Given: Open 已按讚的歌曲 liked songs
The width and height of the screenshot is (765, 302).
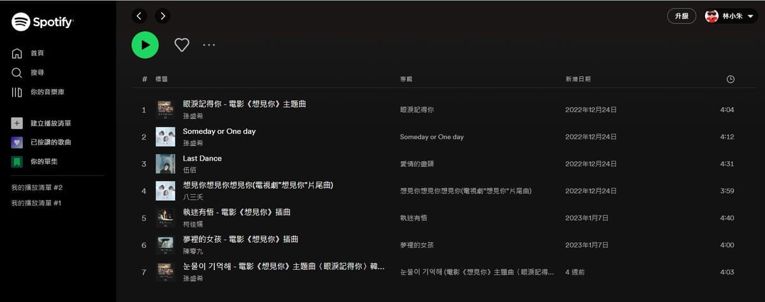Looking at the screenshot, I should [41, 142].
